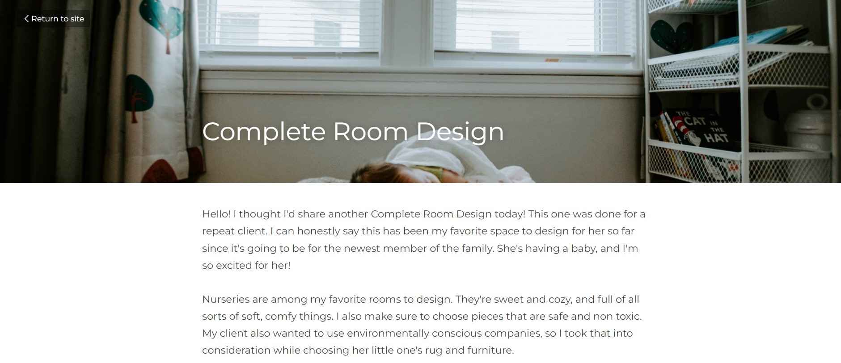Click the back chevron arrow icon

click(x=26, y=19)
